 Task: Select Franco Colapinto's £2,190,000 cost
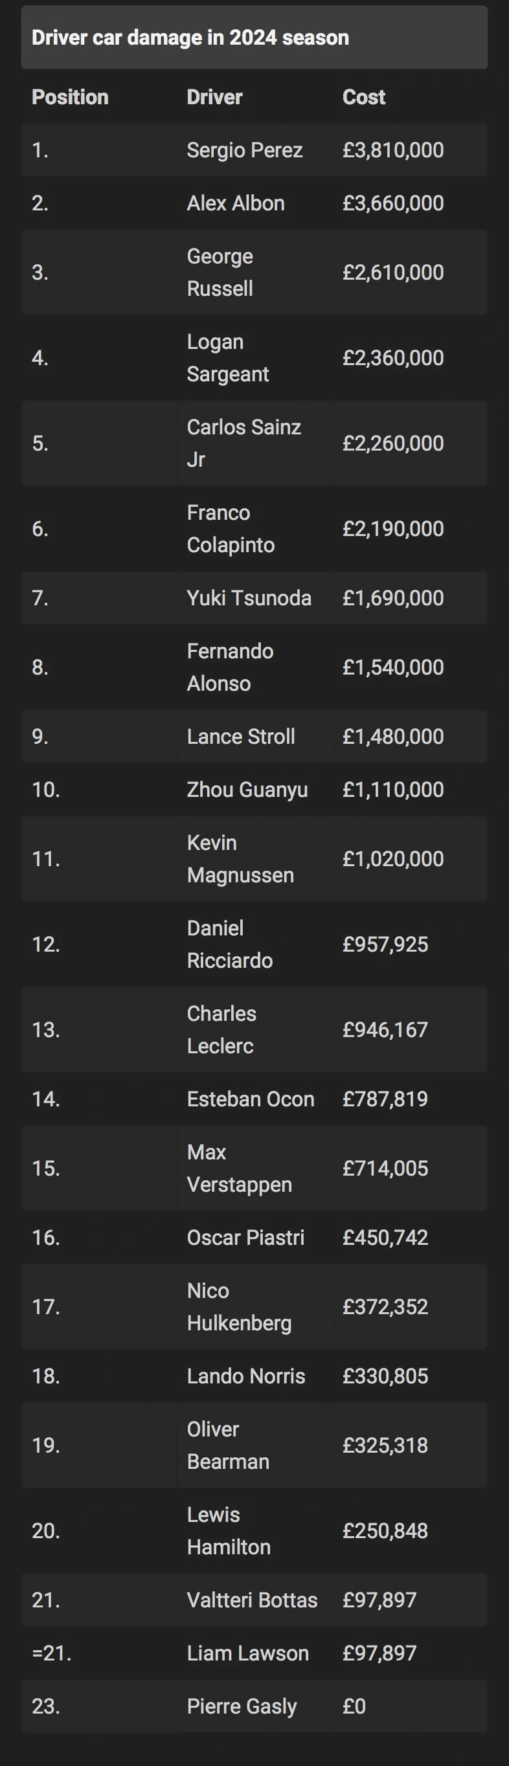point(393,528)
